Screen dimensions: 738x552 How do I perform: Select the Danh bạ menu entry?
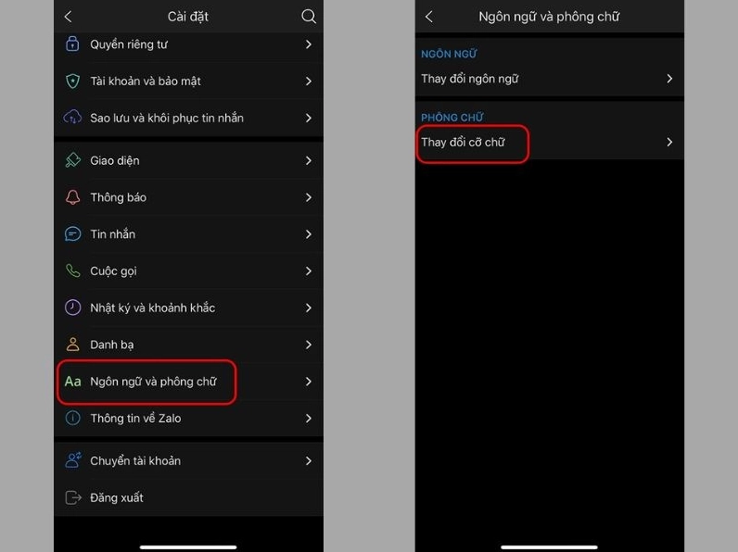pos(188,345)
